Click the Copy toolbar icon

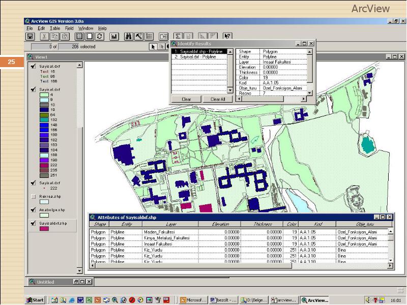(54, 37)
